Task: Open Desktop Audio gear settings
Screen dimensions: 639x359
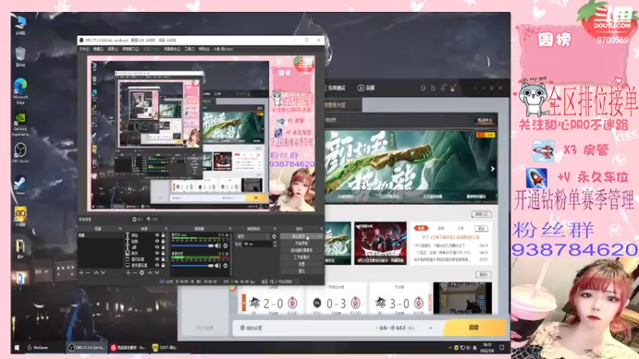Action: coord(225,266)
